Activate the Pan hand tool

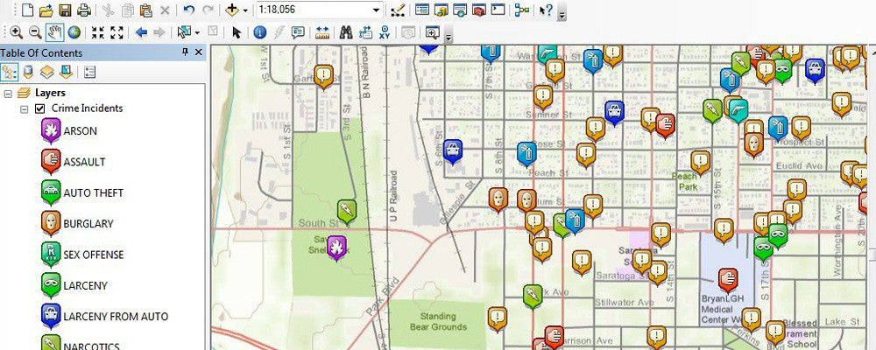54,32
